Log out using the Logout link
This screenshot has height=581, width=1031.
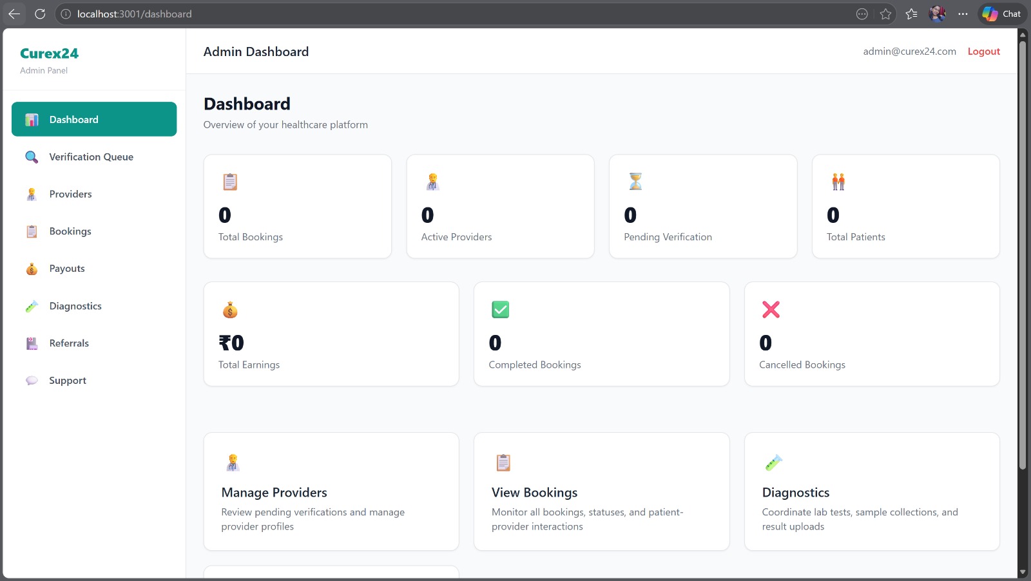click(983, 52)
